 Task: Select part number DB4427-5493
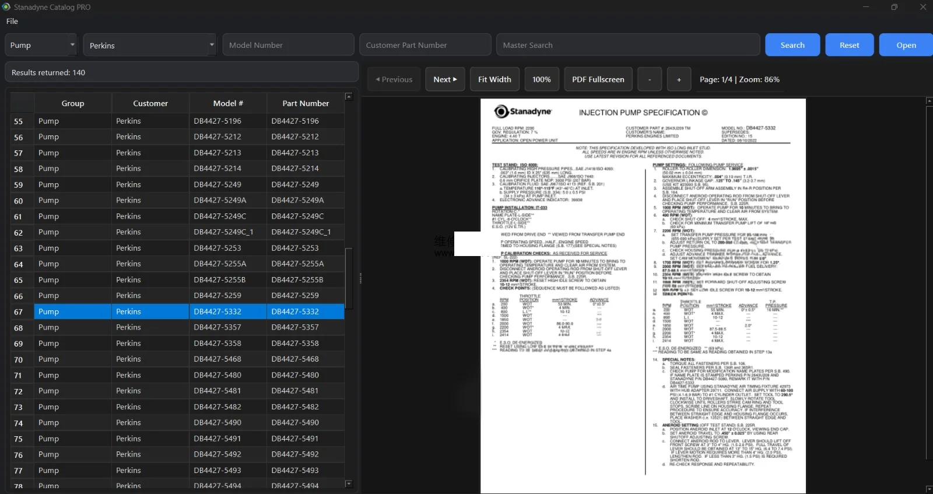tap(306, 471)
